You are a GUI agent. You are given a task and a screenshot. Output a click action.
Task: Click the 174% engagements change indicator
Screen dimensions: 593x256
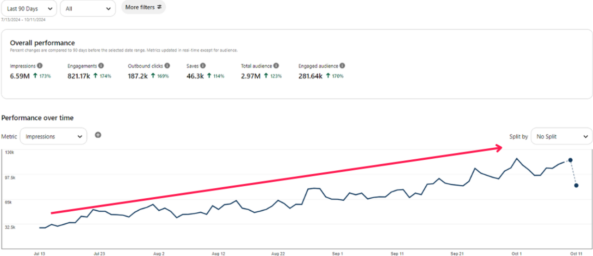(102, 76)
